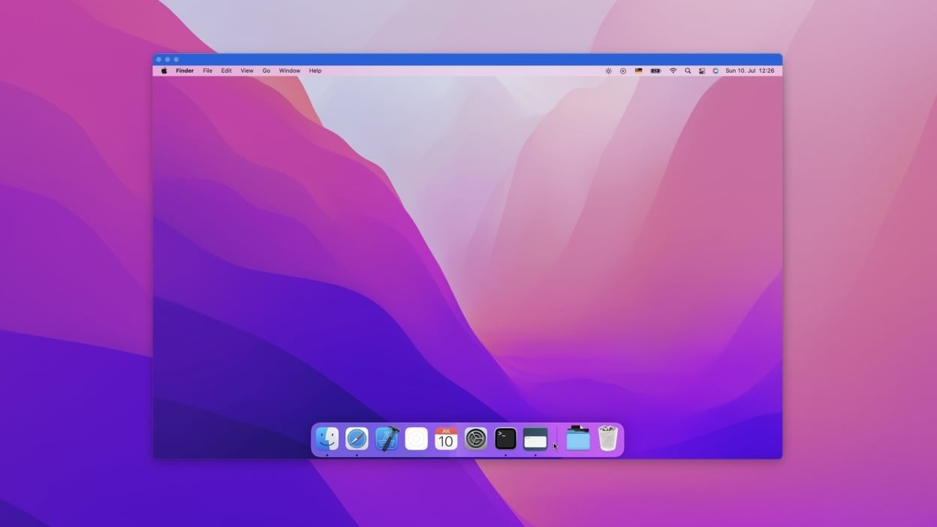
Task: Launch System Preferences
Action: (475, 438)
